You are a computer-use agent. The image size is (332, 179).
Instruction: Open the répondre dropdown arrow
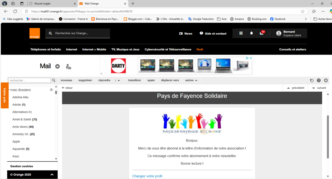click(x=119, y=81)
